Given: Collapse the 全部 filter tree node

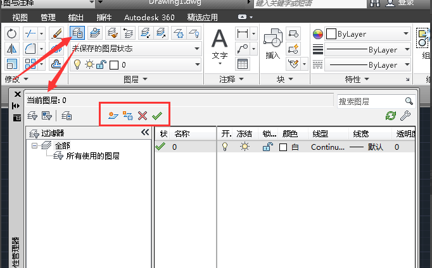Looking at the screenshot, I should (x=34, y=145).
